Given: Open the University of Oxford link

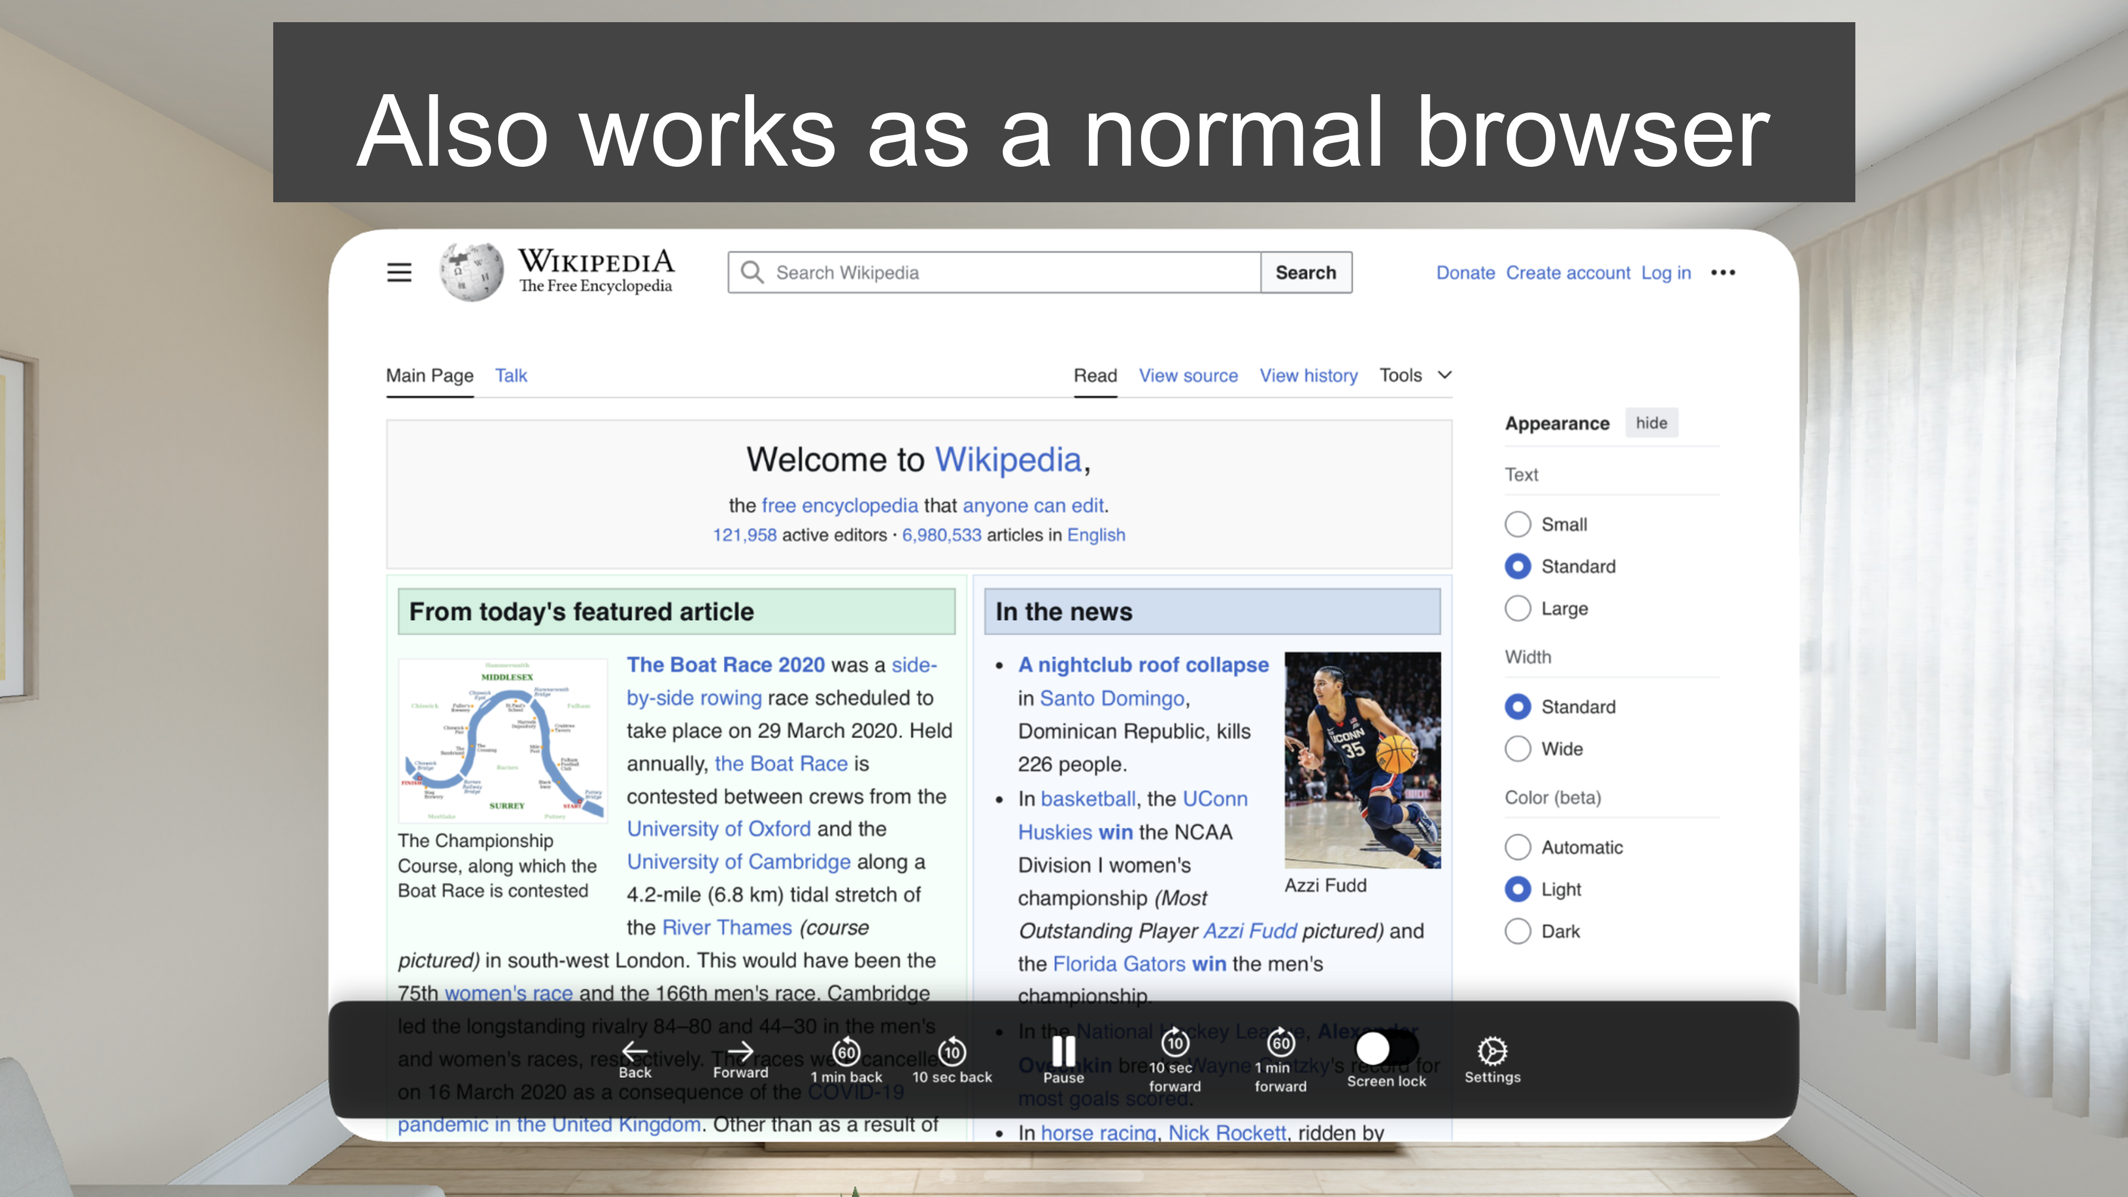Looking at the screenshot, I should 719,828.
